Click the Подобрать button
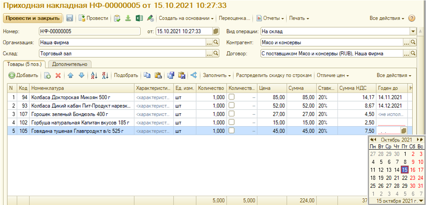Screen dimensions: 426x205 click(126, 76)
